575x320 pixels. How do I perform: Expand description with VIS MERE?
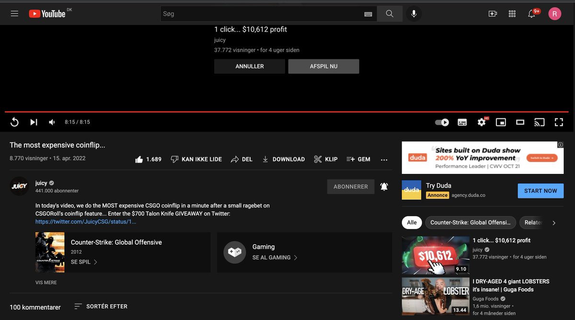[46, 283]
